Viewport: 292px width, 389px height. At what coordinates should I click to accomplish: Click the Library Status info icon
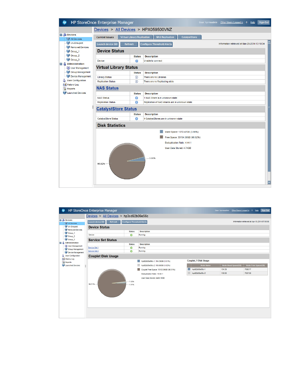coord(137,77)
